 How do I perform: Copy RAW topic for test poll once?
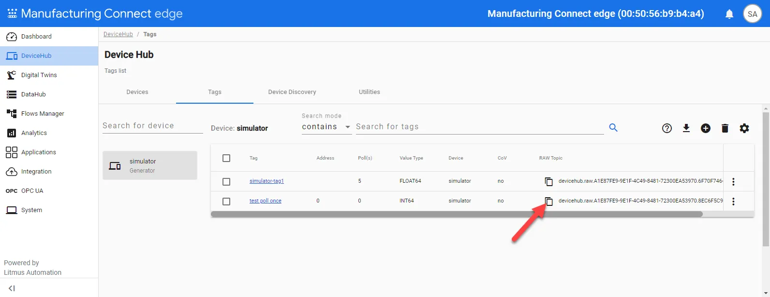(x=548, y=201)
